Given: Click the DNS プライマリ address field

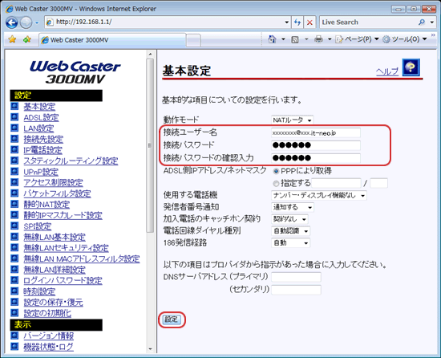Looking at the screenshot, I should coord(296,277).
